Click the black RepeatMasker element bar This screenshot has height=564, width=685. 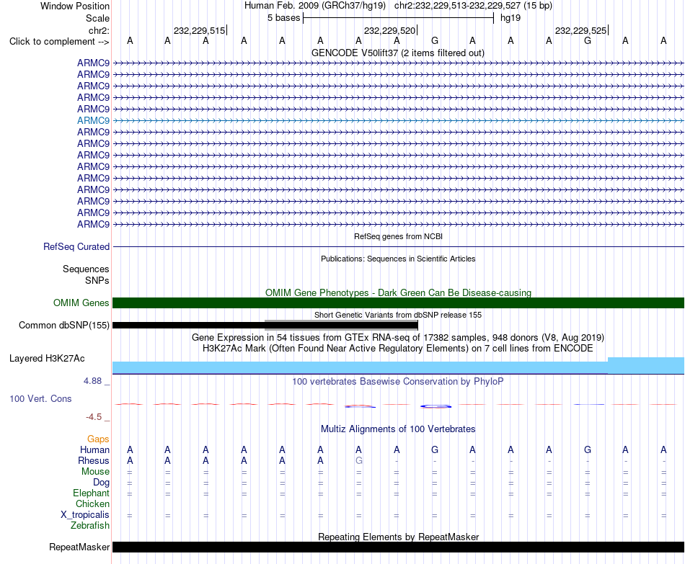tap(398, 547)
